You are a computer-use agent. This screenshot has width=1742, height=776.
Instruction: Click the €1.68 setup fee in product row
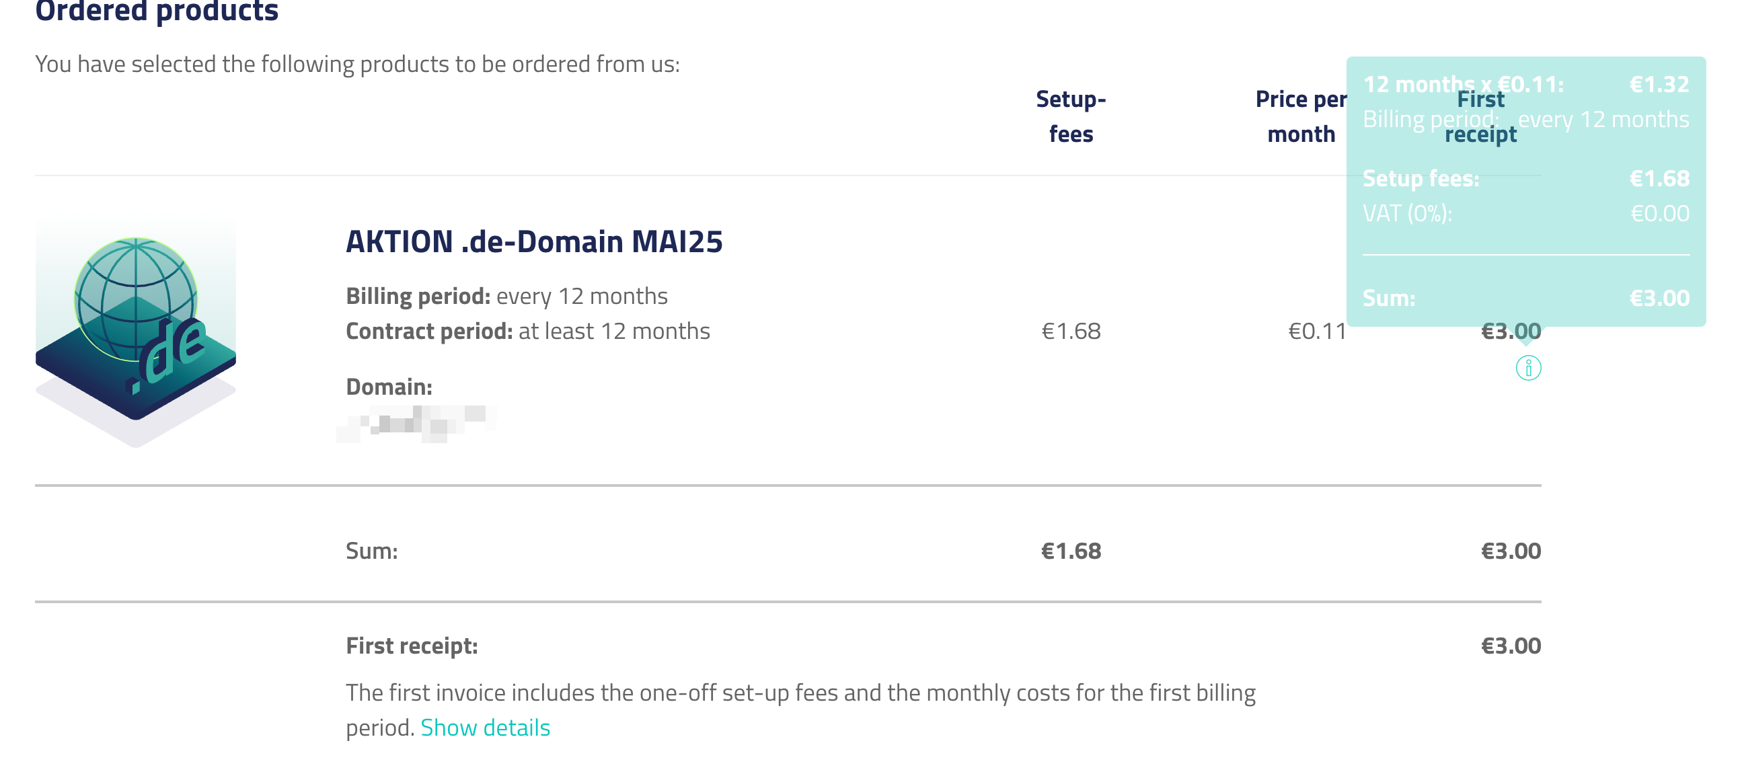1071,332
